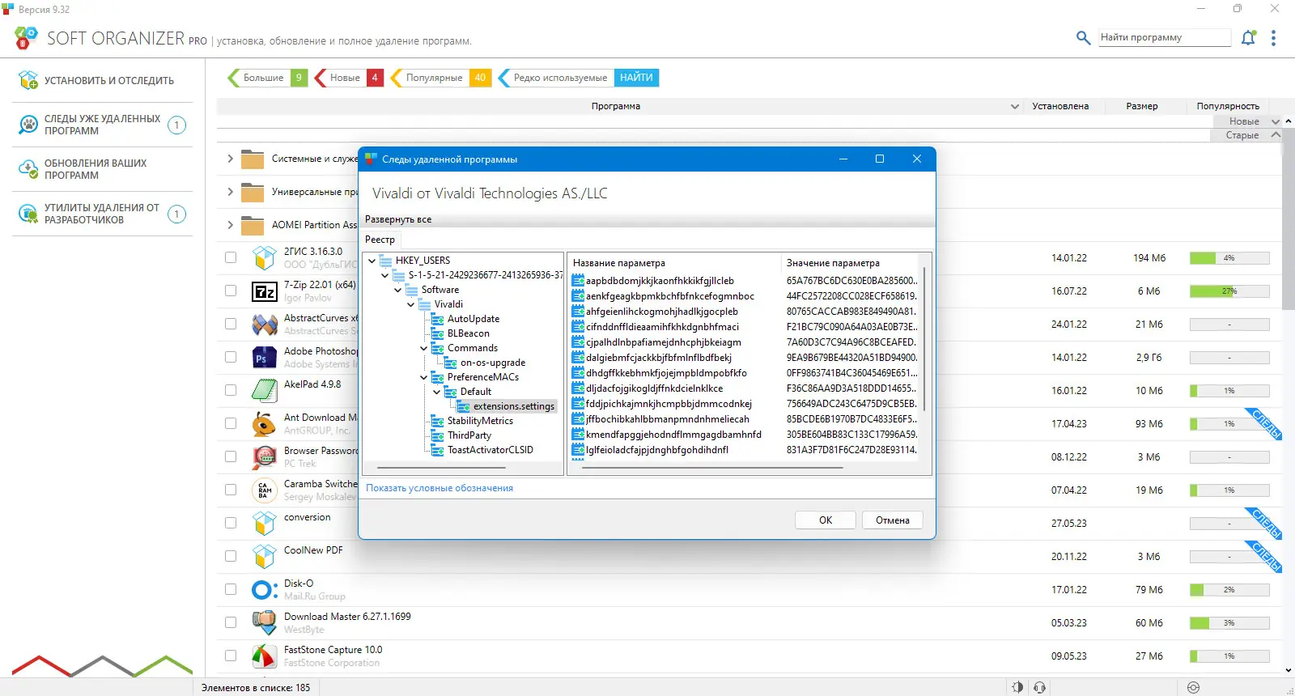Viewport: 1295px width, 696px height.
Task: Click the Browser Password program icon
Action: (265, 457)
